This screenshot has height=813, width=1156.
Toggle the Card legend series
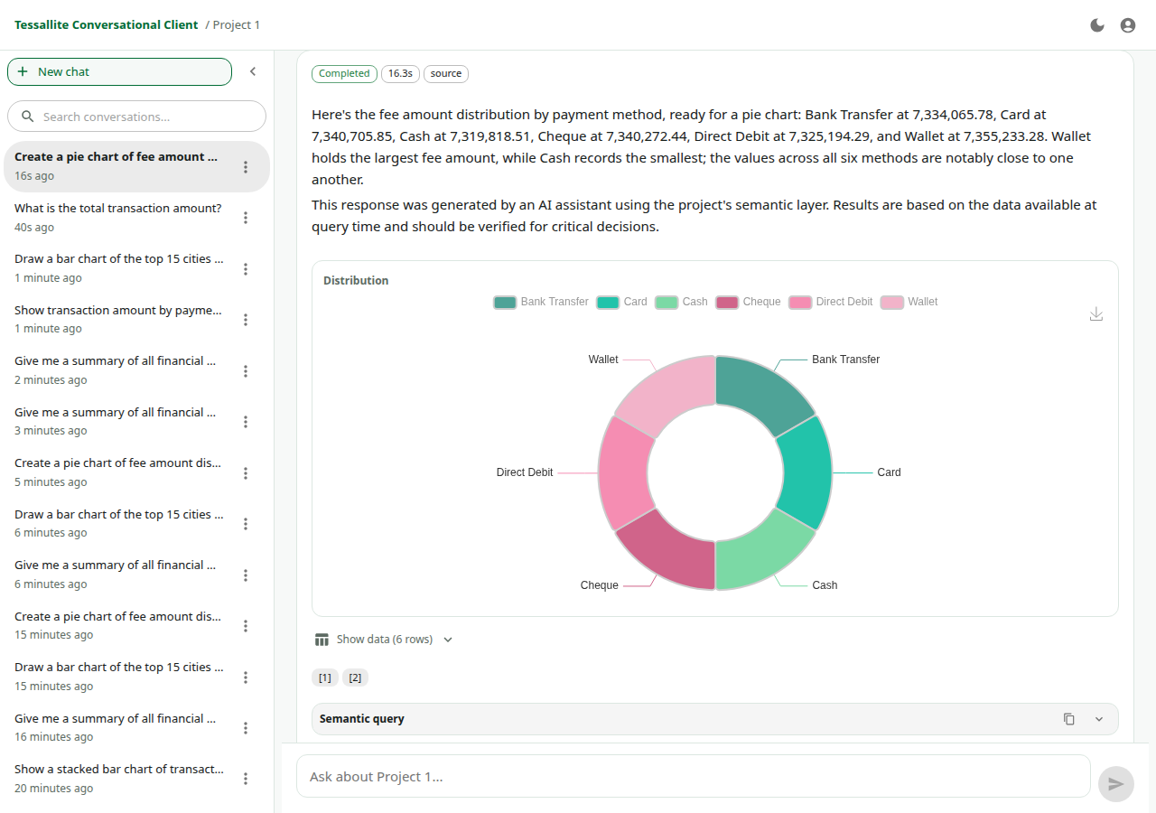[622, 302]
